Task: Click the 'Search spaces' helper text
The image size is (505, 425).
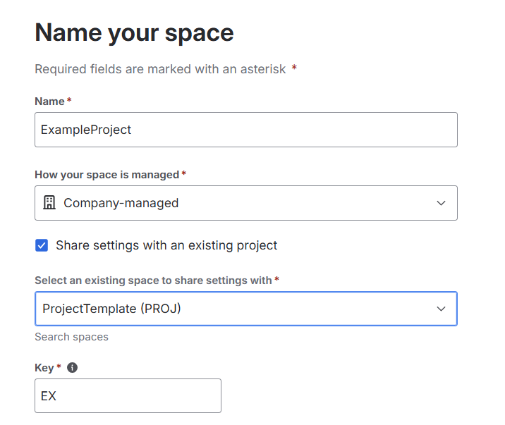Action: (71, 337)
